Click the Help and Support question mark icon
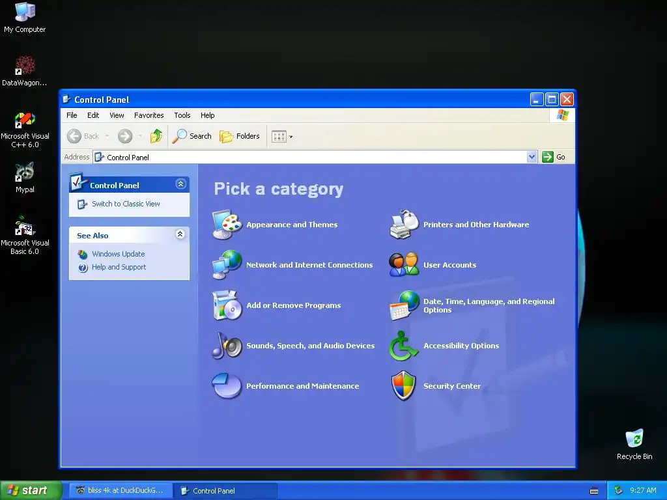 click(83, 268)
